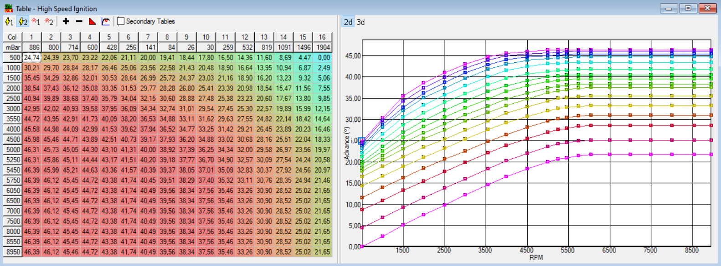721x266 pixels.
Task: Click the cell with value 29,54
Action: coord(206,109)
